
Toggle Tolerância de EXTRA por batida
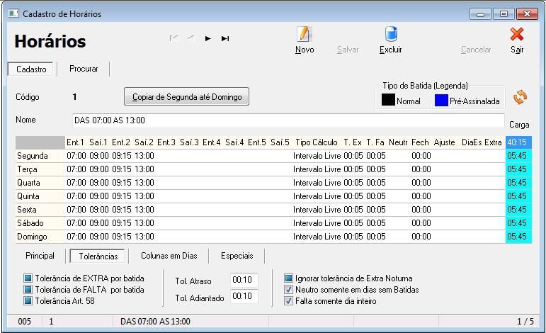(28, 278)
